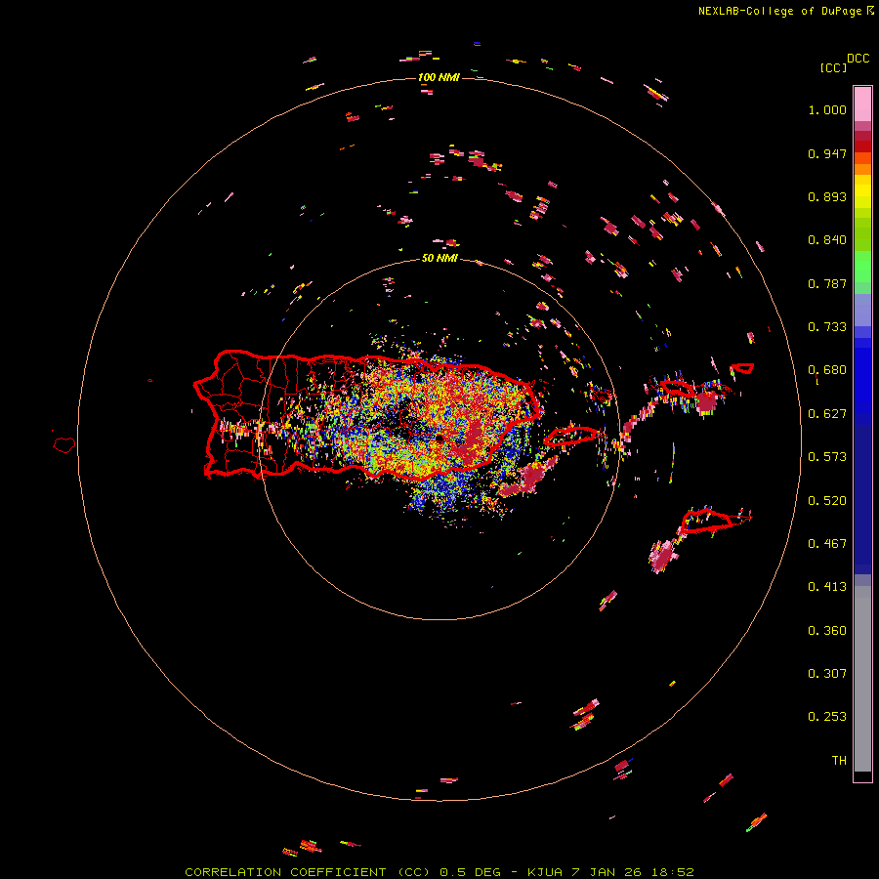879x879 pixels.
Task: Click the 0.787 scale value
Action: (x=827, y=283)
